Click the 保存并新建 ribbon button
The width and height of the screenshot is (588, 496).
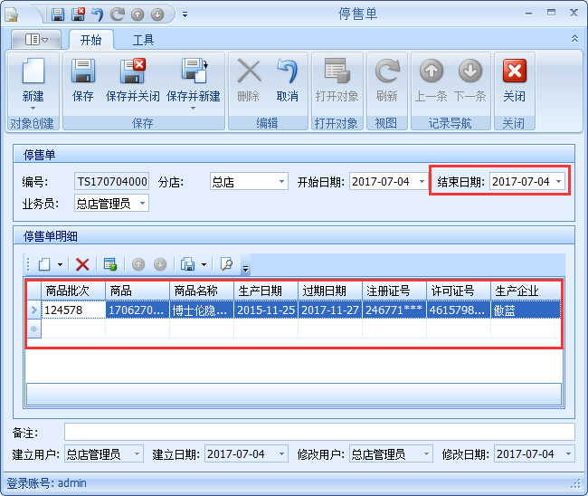pos(193,84)
